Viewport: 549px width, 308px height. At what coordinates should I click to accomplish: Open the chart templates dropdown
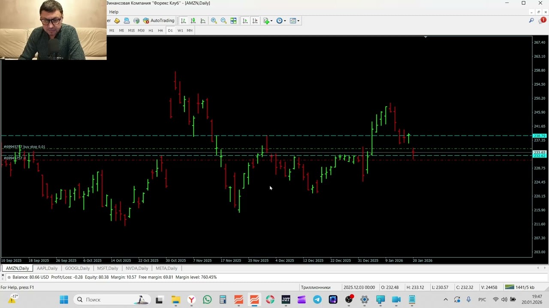295,21
